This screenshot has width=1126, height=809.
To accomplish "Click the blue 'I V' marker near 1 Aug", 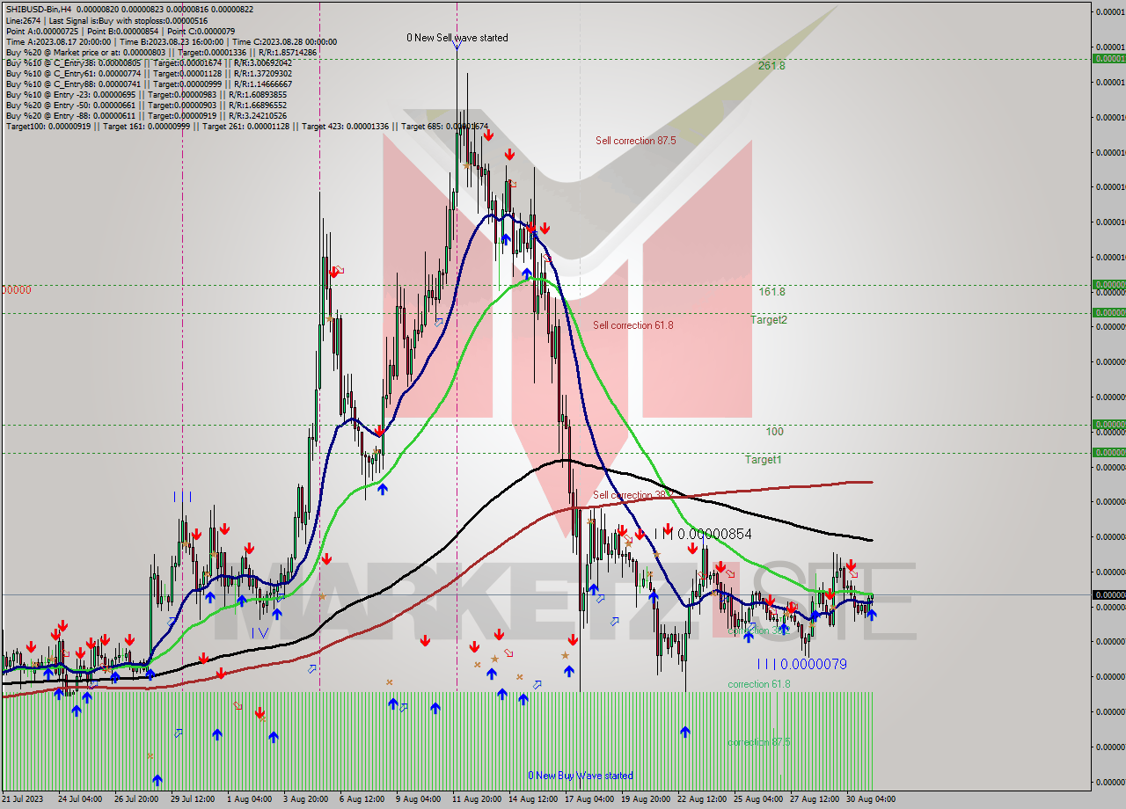I will [x=259, y=632].
